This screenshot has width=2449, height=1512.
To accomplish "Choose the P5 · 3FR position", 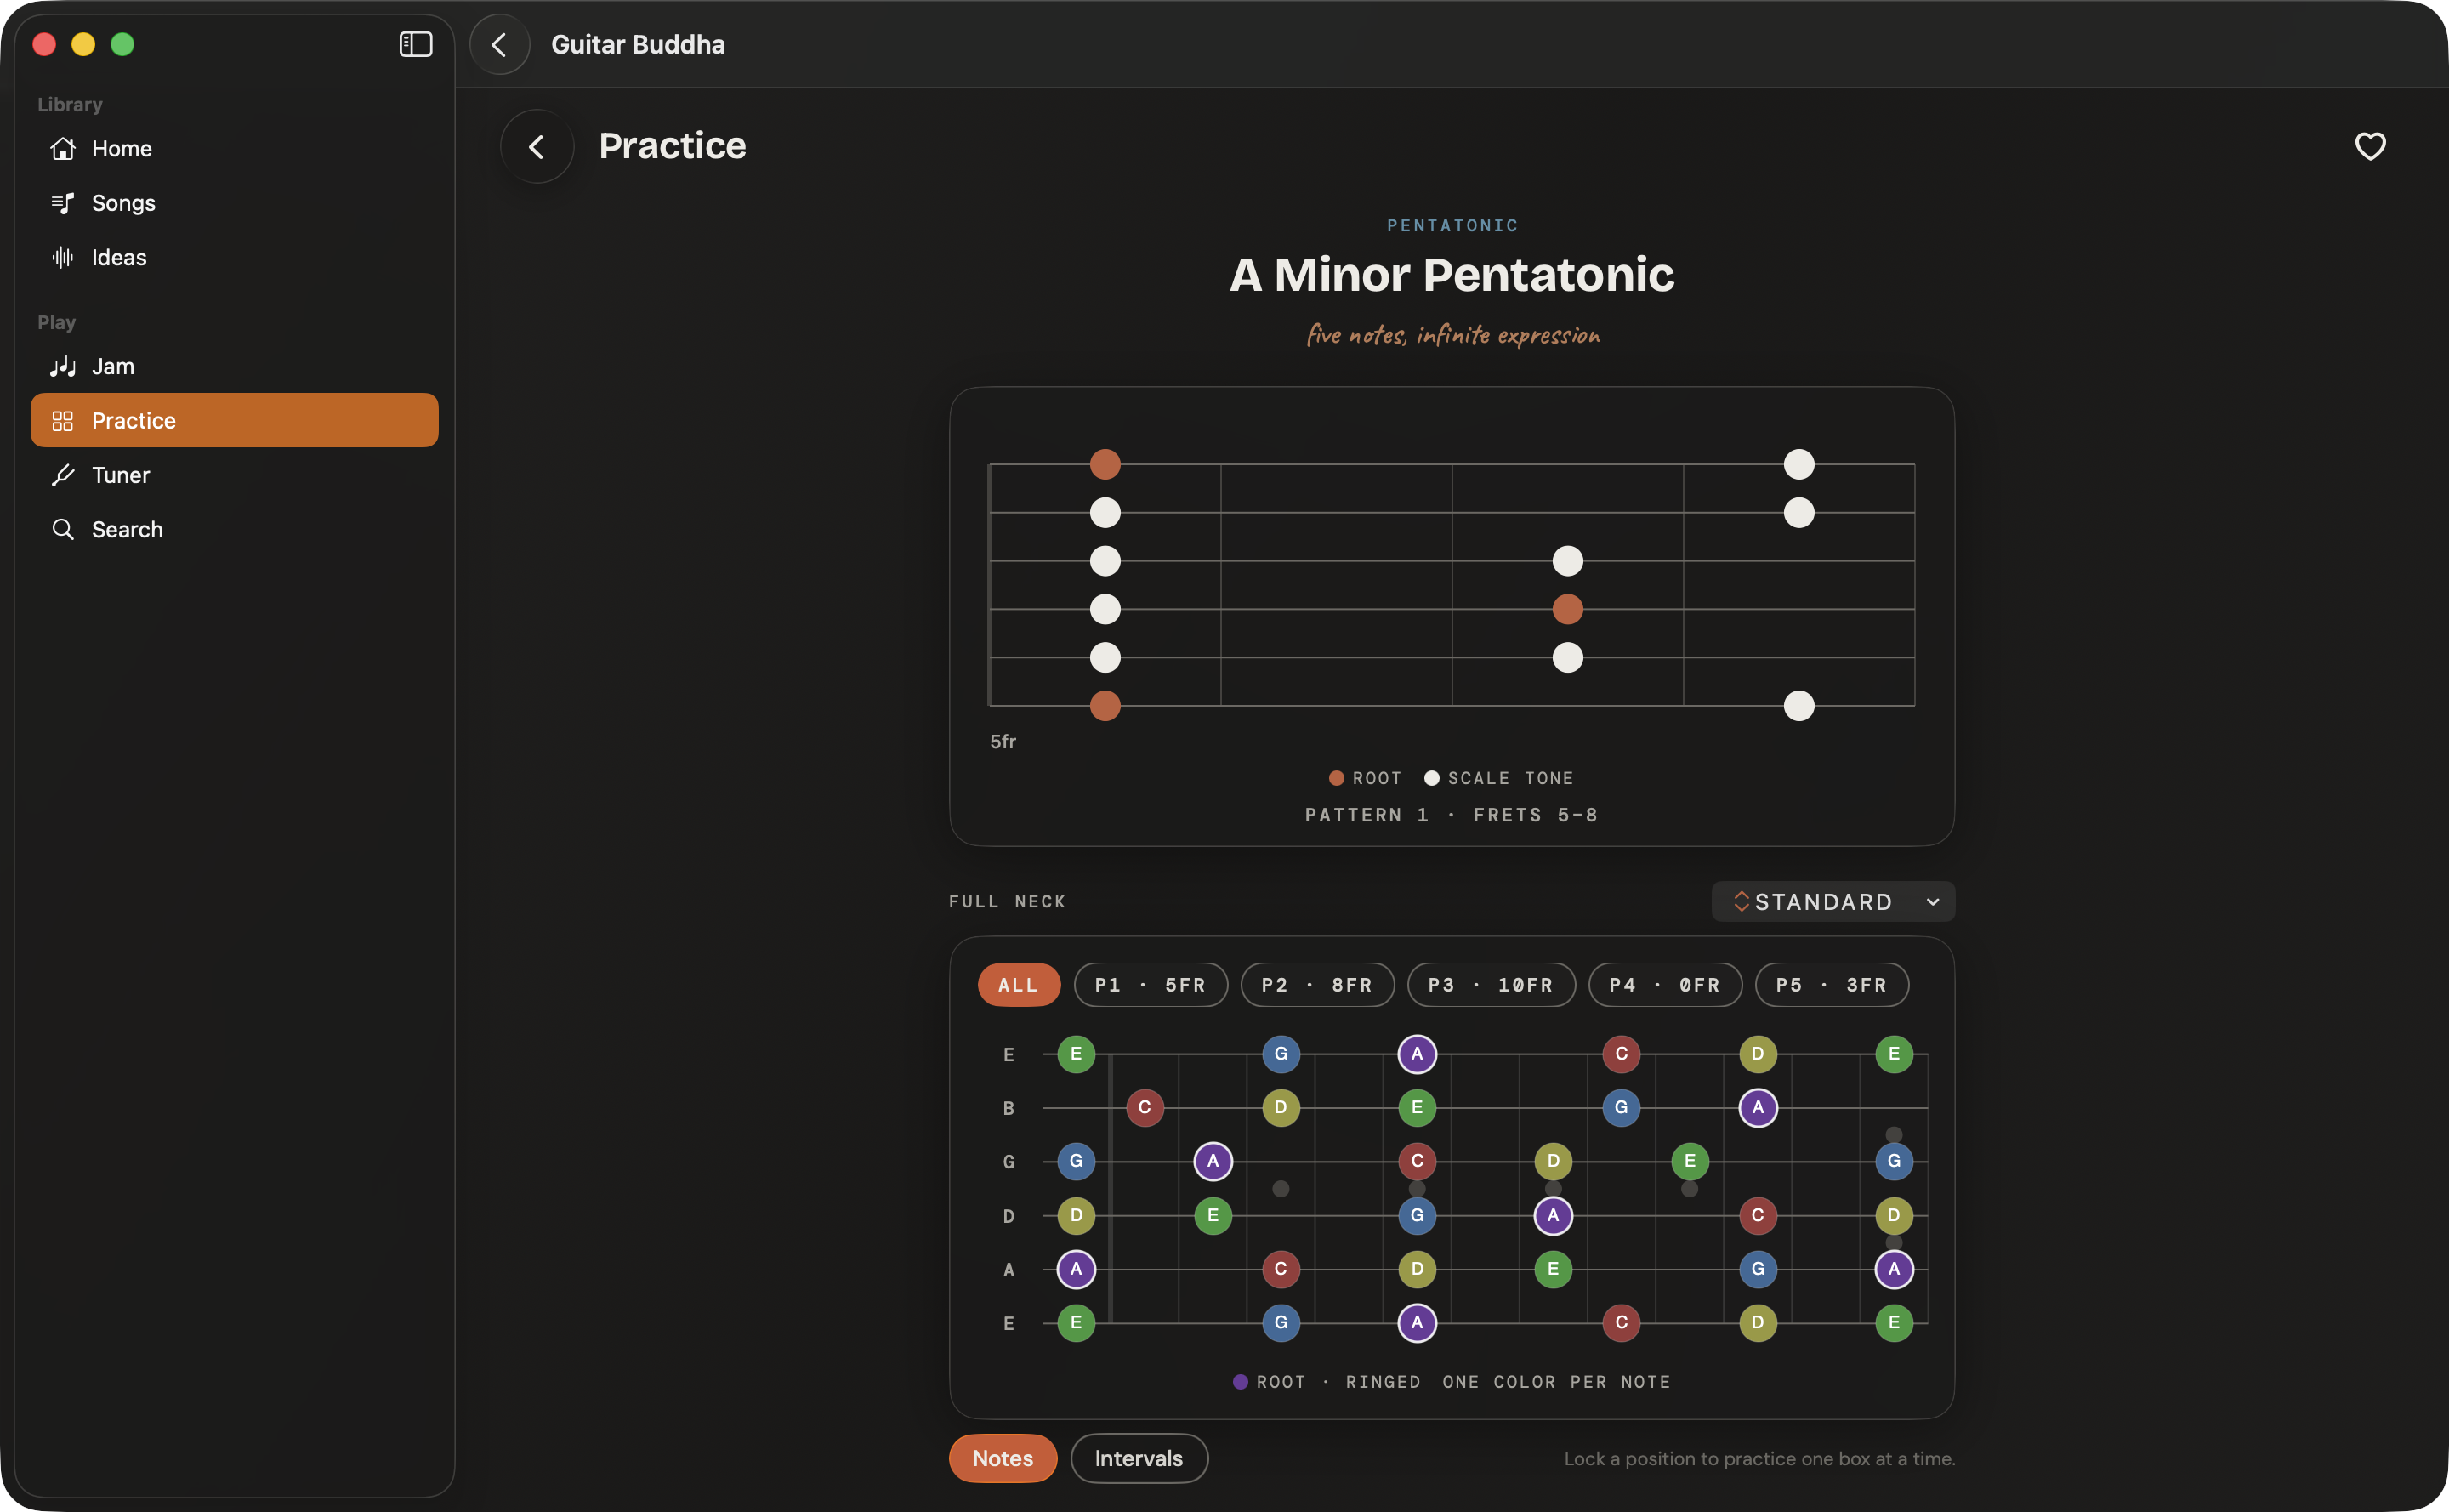I will [1831, 985].
